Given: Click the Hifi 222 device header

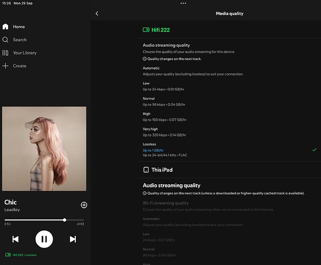Looking at the screenshot, I should 156,30.
